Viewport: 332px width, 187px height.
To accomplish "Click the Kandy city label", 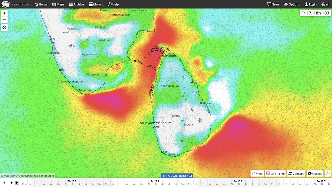I will coord(176,116).
